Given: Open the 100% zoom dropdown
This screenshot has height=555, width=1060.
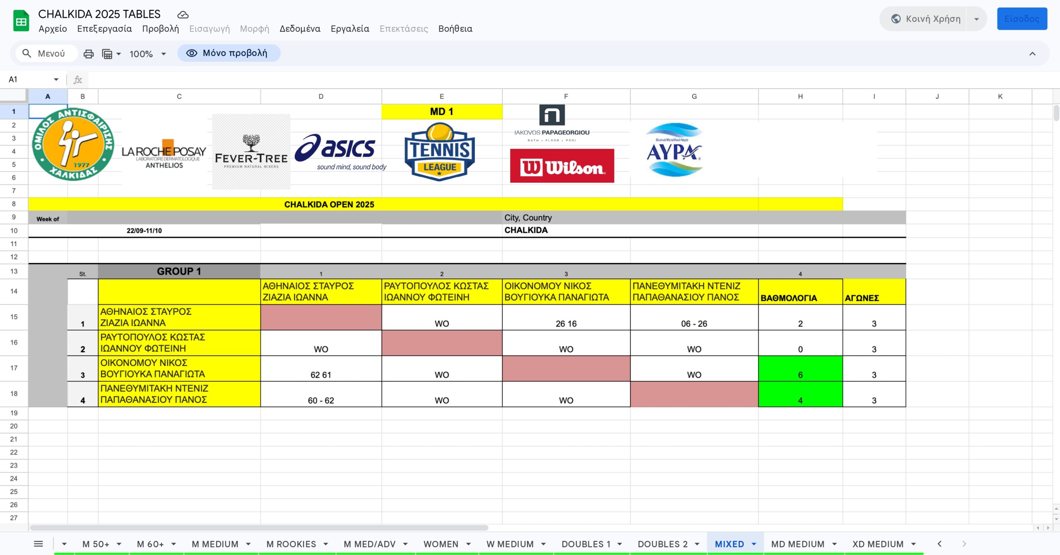Looking at the screenshot, I should (x=147, y=54).
